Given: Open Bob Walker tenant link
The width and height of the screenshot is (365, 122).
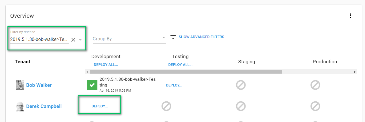Looking at the screenshot, I should pos(39,85).
